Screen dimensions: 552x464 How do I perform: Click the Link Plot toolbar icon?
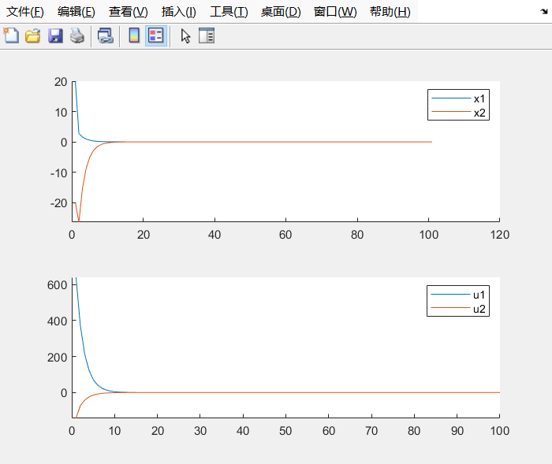click(x=105, y=35)
